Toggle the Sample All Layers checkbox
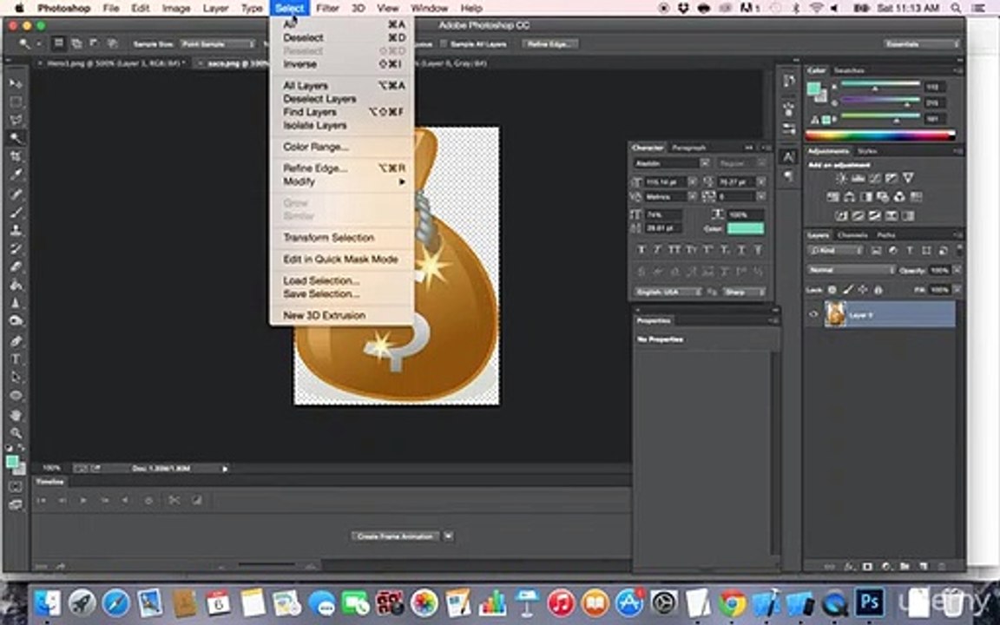The image size is (1000, 625). [x=444, y=44]
